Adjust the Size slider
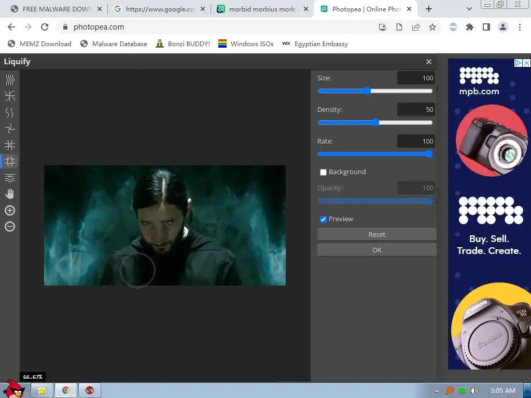531x398 pixels. [375, 91]
